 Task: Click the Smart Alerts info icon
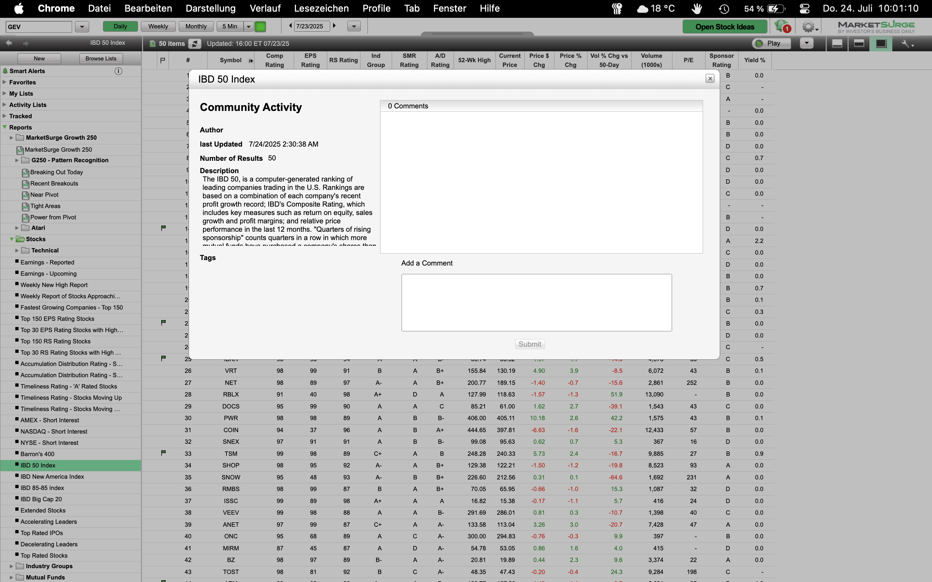[x=118, y=71]
